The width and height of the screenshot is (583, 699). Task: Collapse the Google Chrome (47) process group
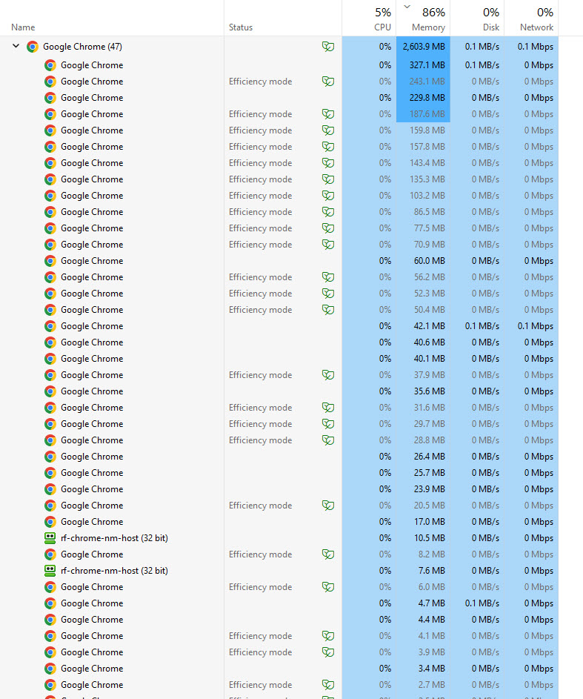click(x=16, y=46)
